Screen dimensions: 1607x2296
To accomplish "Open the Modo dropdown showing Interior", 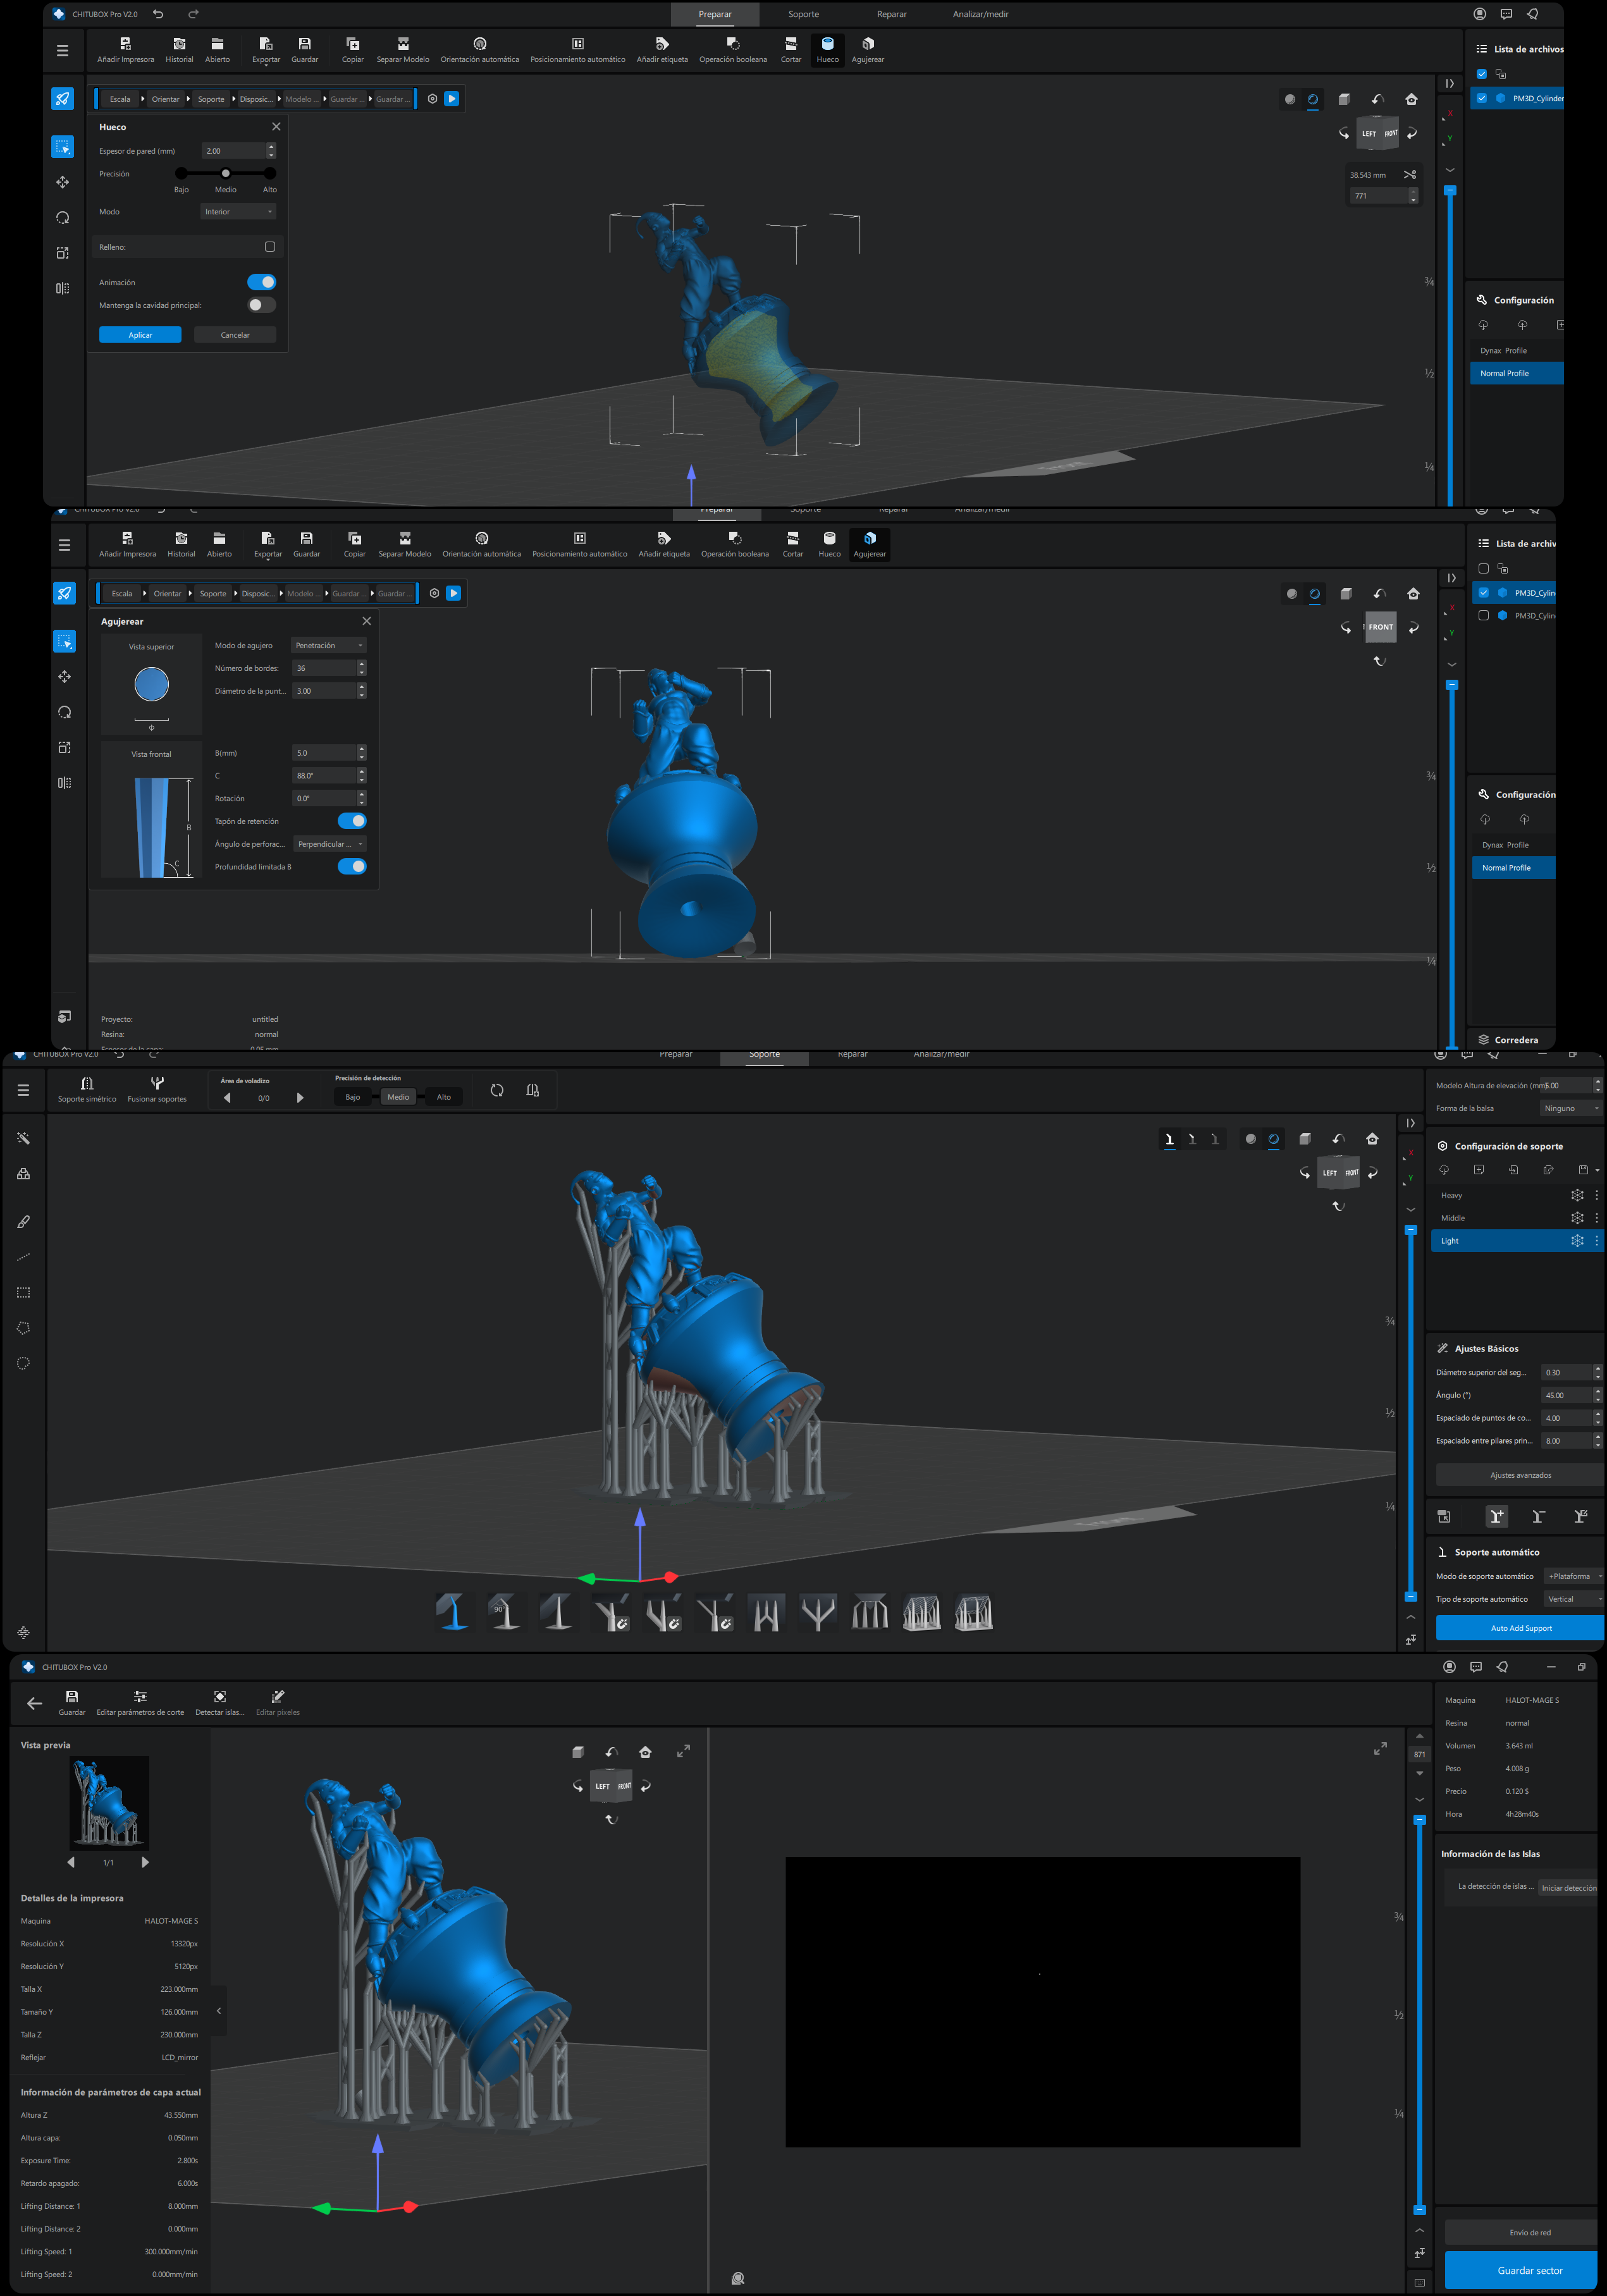I will coord(238,212).
